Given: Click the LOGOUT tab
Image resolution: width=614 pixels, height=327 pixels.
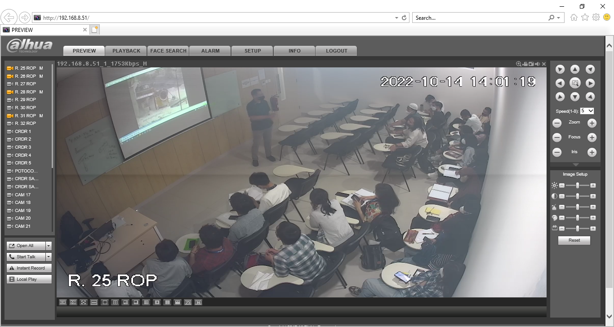Looking at the screenshot, I should pos(337,51).
